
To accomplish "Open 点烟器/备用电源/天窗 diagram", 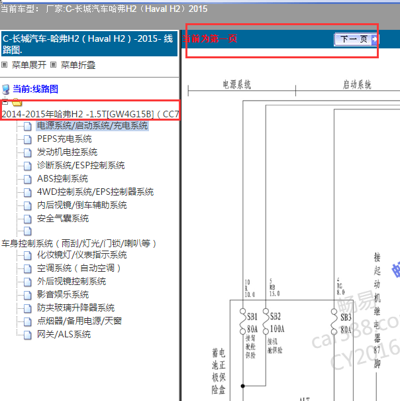I will click(79, 321).
